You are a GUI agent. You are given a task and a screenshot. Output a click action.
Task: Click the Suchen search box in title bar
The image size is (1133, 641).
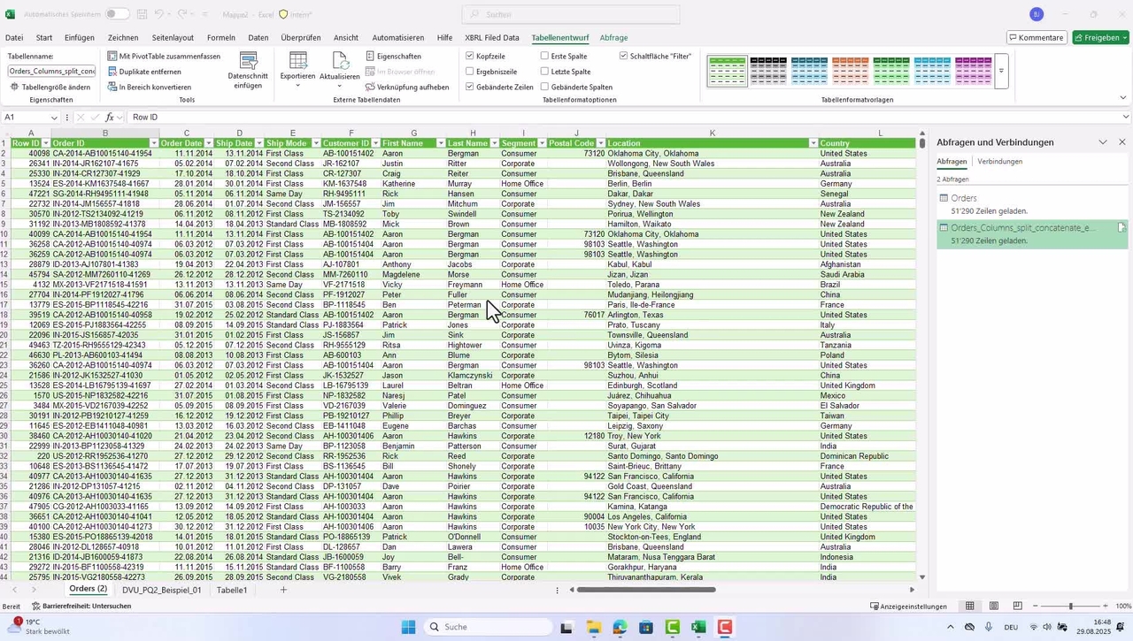[571, 14]
